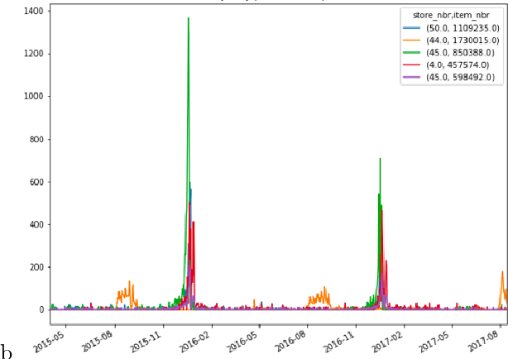Click the legend title store_nbr,item_nbr
Screen dimensions: 508x359
pyautogui.click(x=448, y=15)
